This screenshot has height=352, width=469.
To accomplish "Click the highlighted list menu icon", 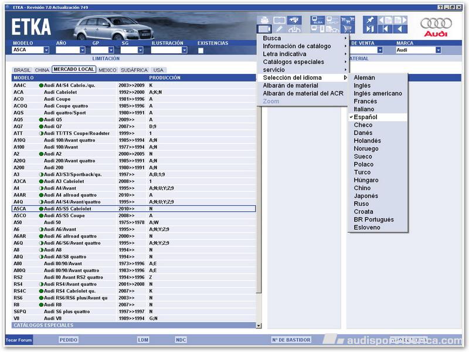I will pos(264,29).
